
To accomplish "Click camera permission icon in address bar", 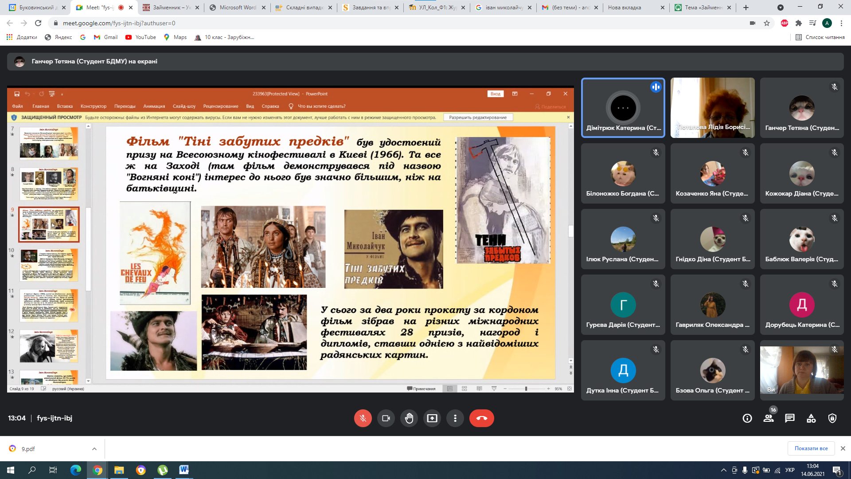I will pyautogui.click(x=753, y=23).
